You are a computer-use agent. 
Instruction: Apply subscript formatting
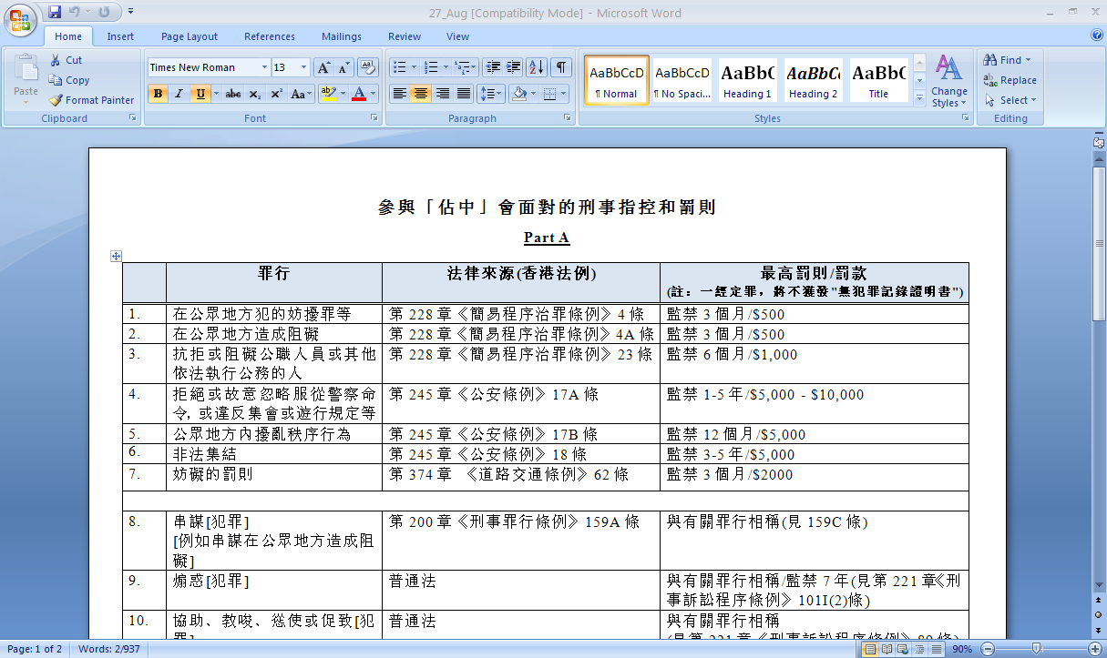click(x=255, y=94)
